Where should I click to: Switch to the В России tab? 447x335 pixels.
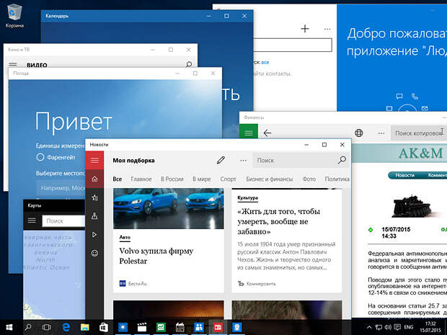point(172,179)
